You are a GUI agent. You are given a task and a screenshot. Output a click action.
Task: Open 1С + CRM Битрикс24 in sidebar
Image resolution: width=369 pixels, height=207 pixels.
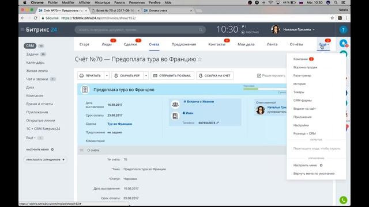coord(43,129)
